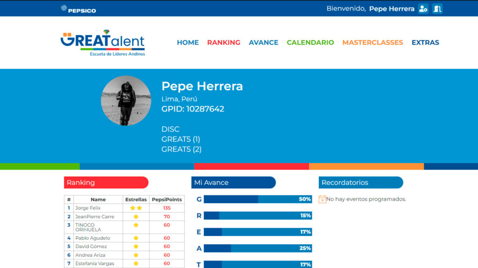Click the Lima, Perú location text
The width and height of the screenshot is (478, 268).
(179, 99)
